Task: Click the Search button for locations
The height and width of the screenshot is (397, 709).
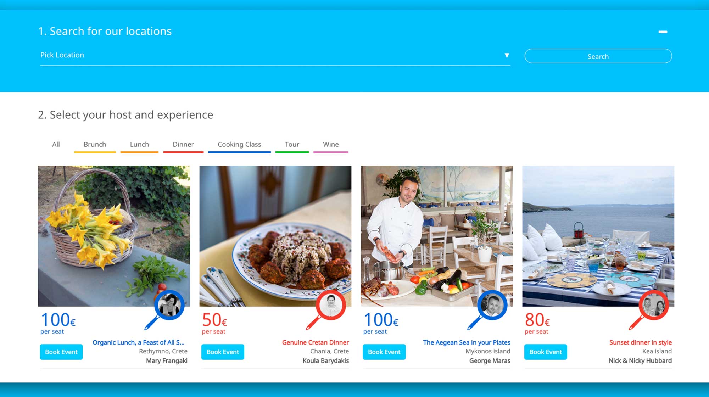Action: tap(598, 56)
